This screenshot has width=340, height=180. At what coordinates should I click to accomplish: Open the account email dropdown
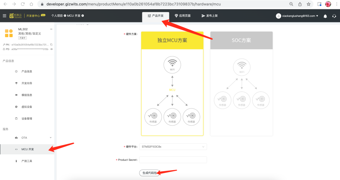click(x=300, y=16)
